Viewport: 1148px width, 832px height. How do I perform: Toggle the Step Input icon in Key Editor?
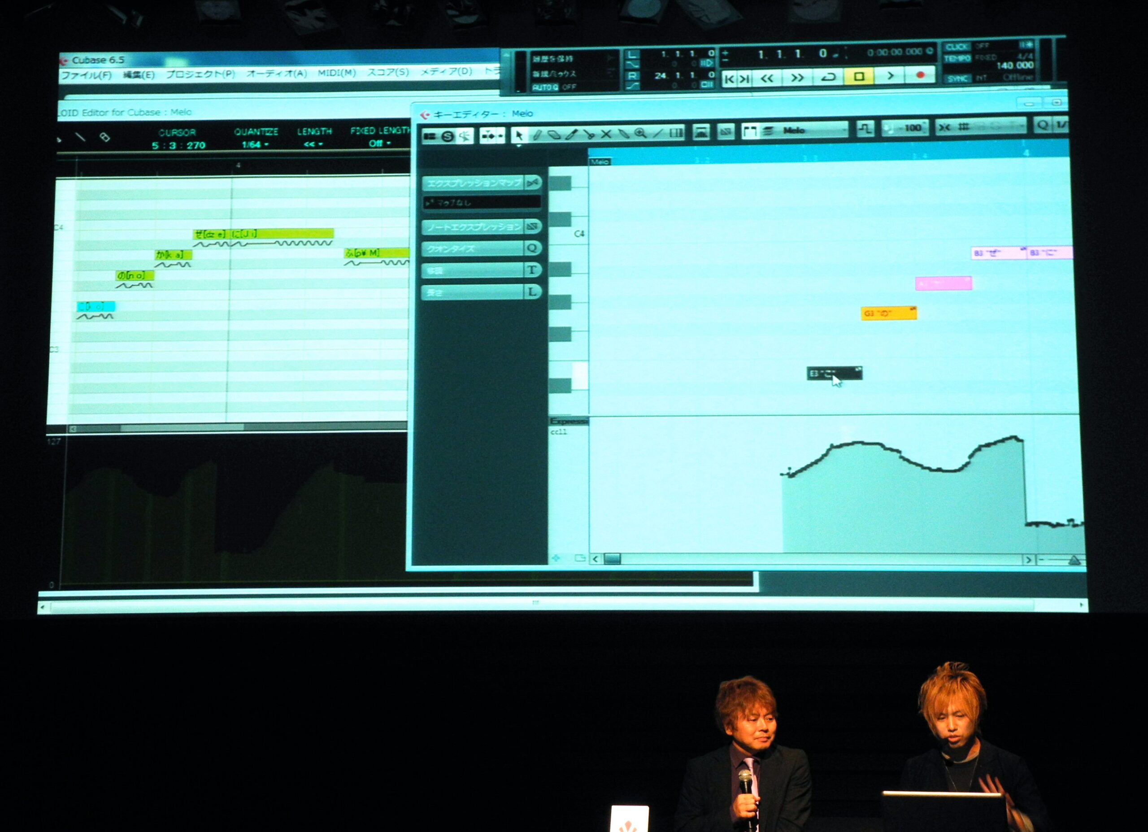(x=865, y=129)
